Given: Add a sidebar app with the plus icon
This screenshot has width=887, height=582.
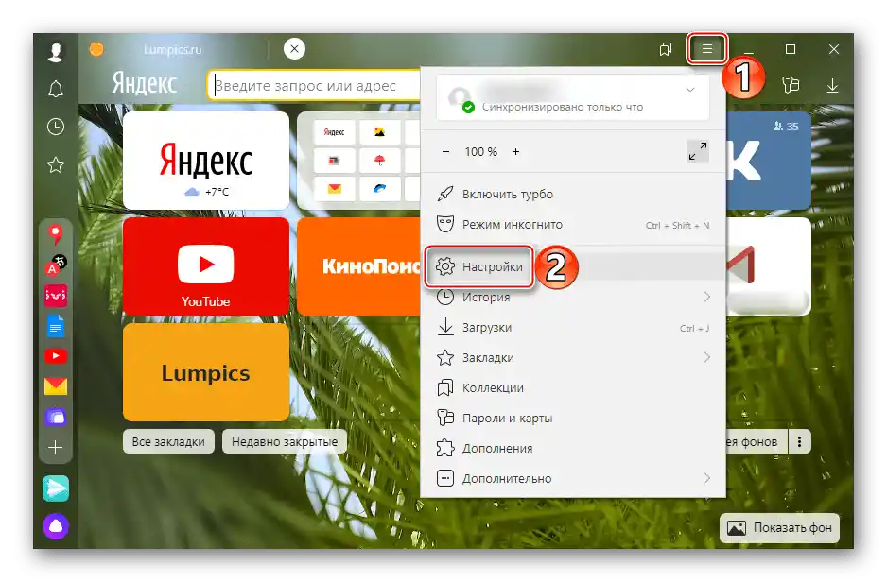Looking at the screenshot, I should tap(56, 448).
